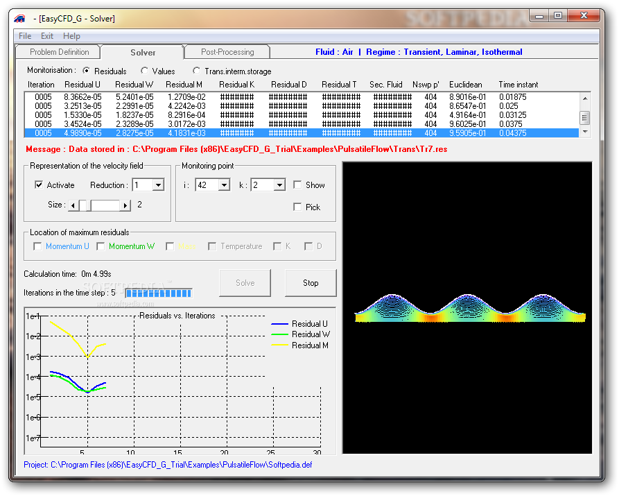Click the residuals list scrollbar thumb
This screenshot has width=619, height=496.
click(x=584, y=117)
